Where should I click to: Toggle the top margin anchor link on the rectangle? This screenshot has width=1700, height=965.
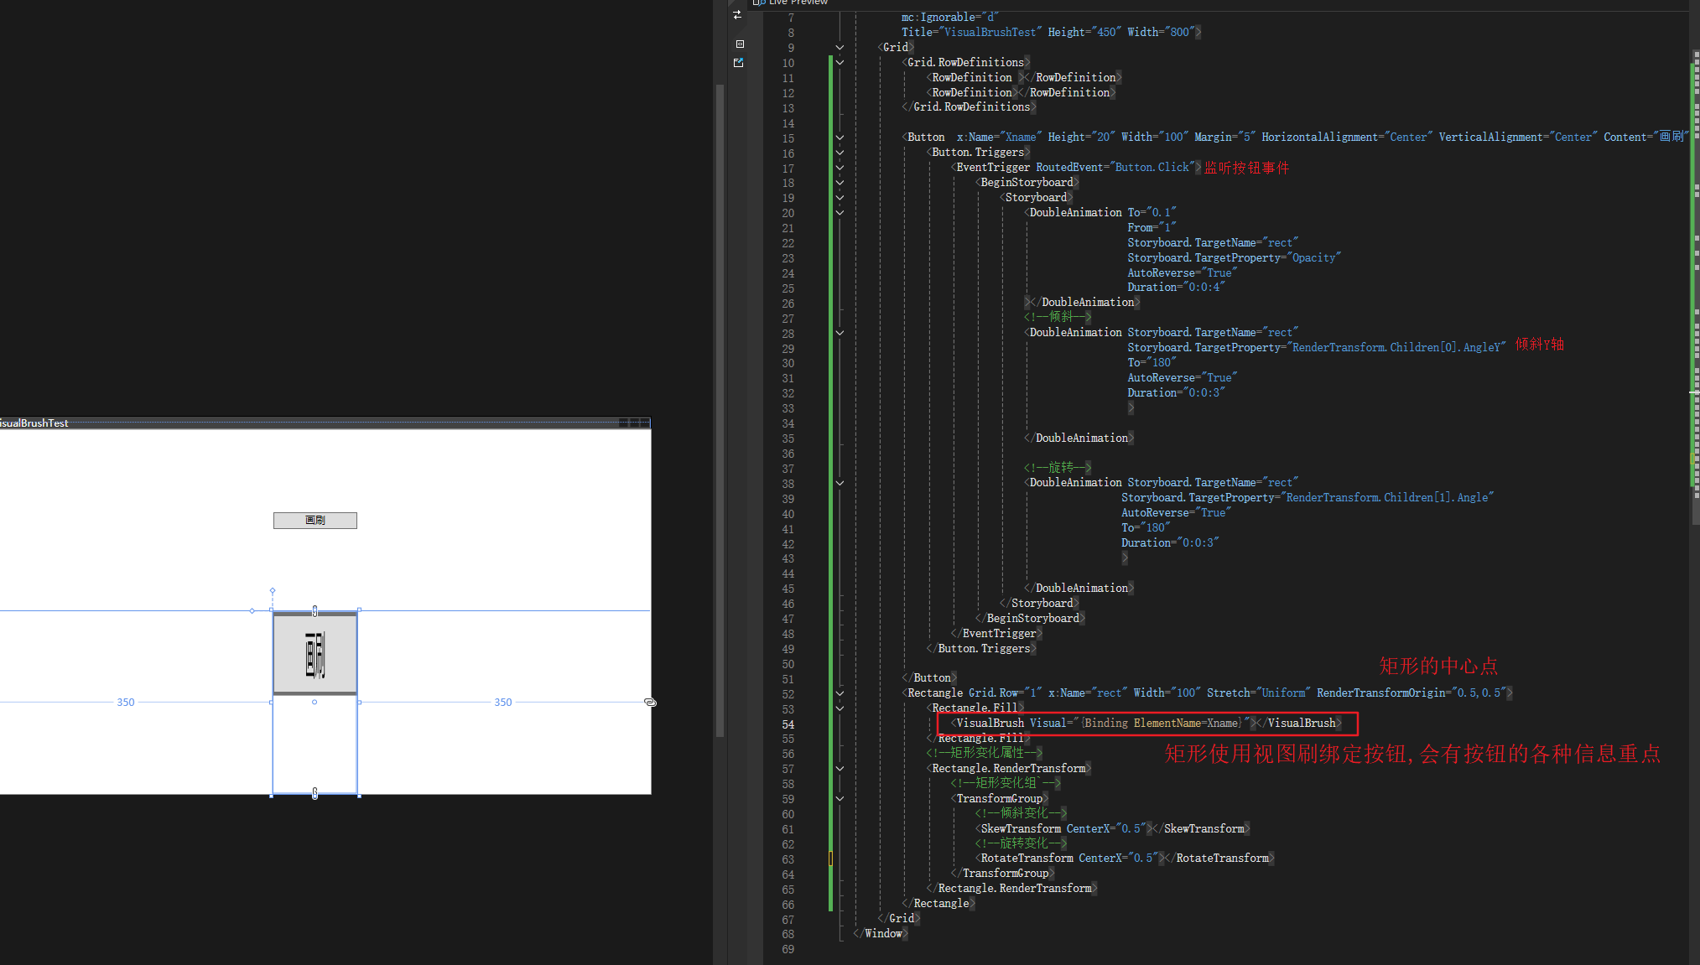(x=315, y=611)
